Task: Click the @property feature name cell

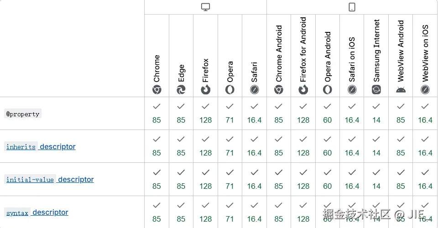Action: pos(23,114)
